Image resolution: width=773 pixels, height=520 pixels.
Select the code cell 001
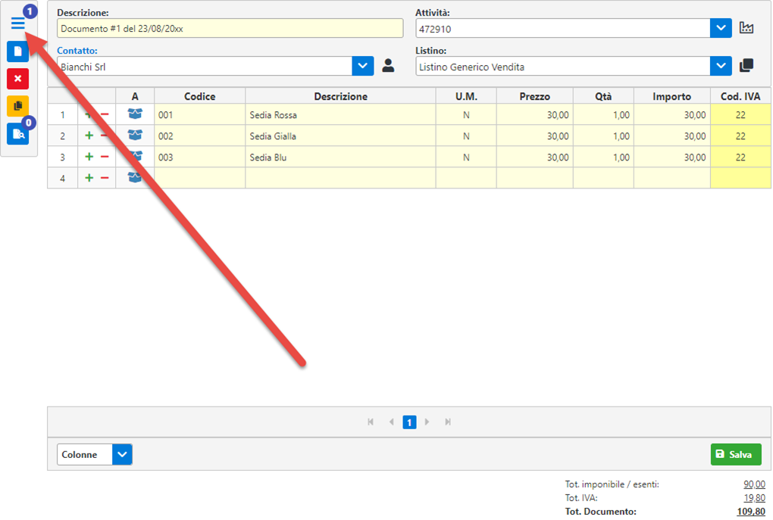(x=199, y=115)
